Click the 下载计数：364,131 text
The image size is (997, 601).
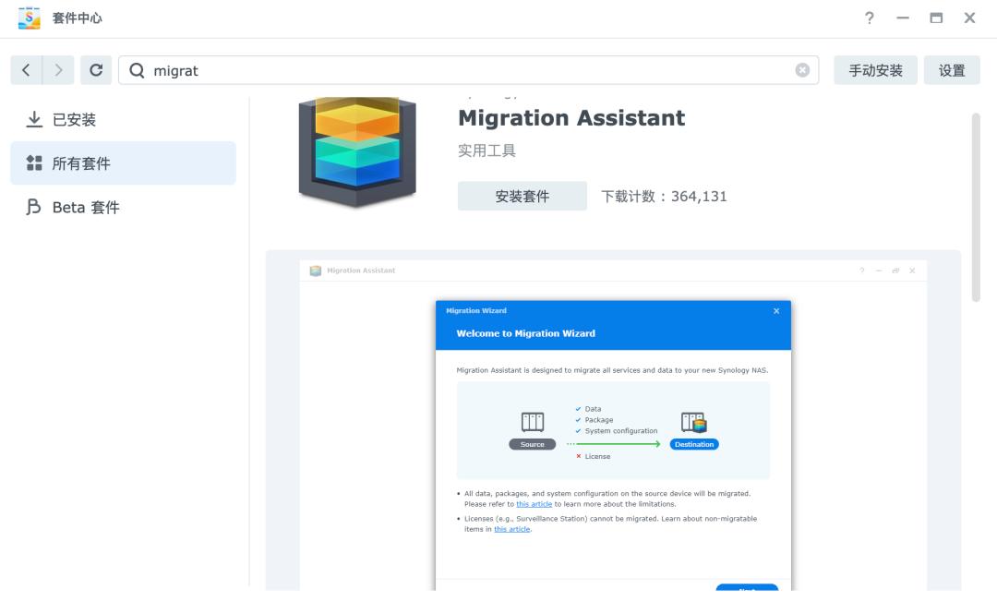(x=664, y=197)
